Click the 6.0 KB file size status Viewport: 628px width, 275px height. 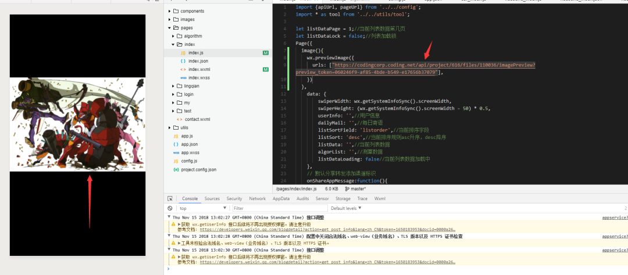[331, 188]
